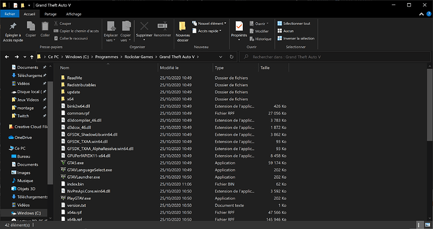Image resolution: width=433 pixels, height=229 pixels.
Task: Click the refresh icon beside address bar
Action: coord(232,57)
